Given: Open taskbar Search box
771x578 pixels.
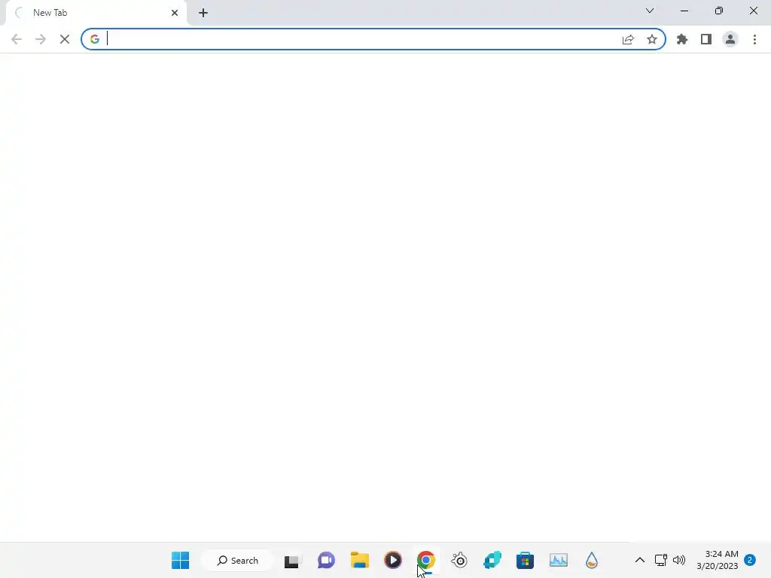Looking at the screenshot, I should pyautogui.click(x=237, y=560).
